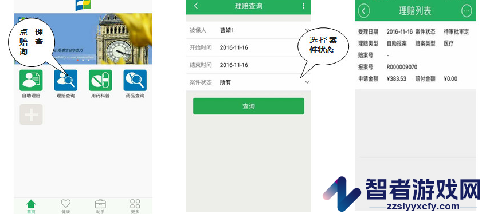
Task: Open circled more-options icon in 理賠列表
Action: point(467,11)
